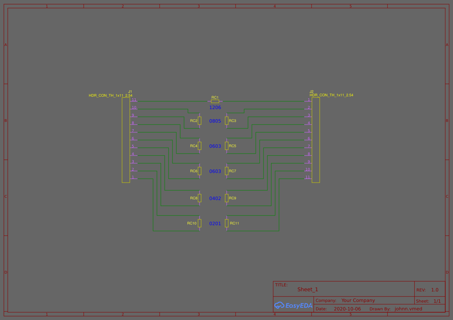The width and height of the screenshot is (453, 320).
Task: Select the RC1 horizontal resistor symbol
Action: point(215,101)
